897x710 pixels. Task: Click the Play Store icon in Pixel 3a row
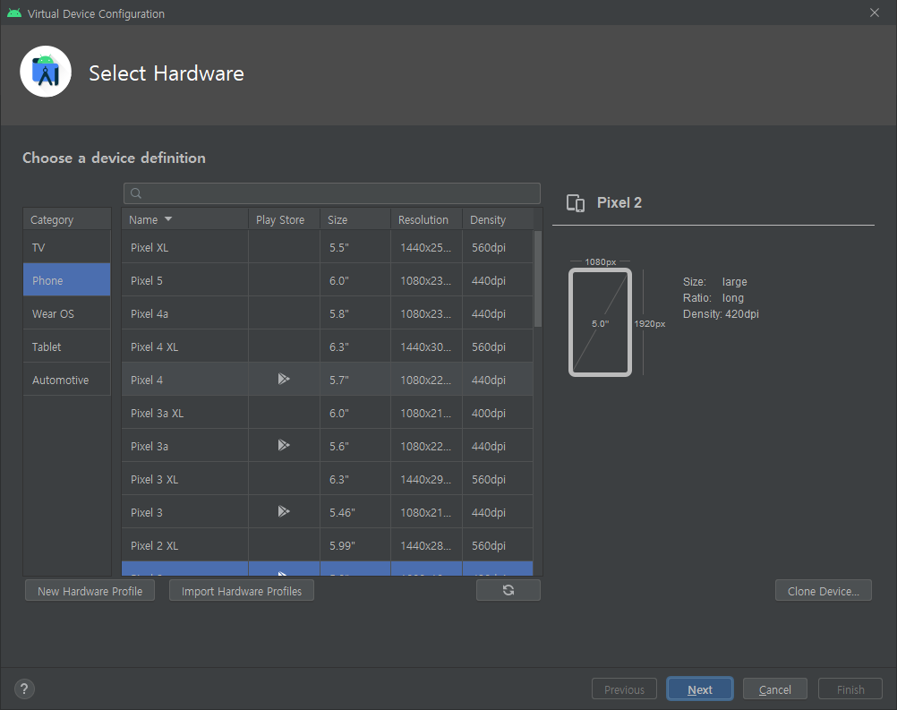pos(284,445)
